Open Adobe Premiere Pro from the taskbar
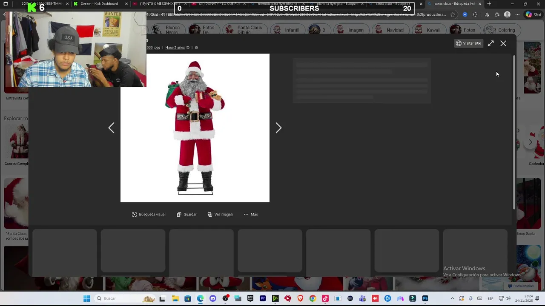Screen dimensions: 545x306 click(263, 298)
